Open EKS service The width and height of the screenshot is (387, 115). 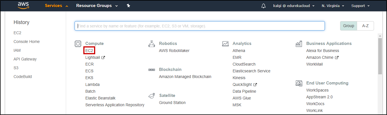pos(89,78)
